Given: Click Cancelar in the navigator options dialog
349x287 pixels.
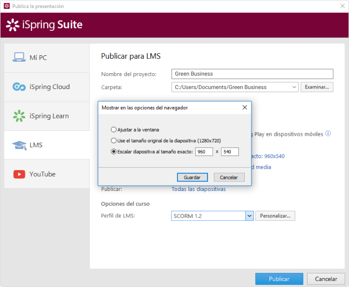Looking at the screenshot, I should click(229, 177).
